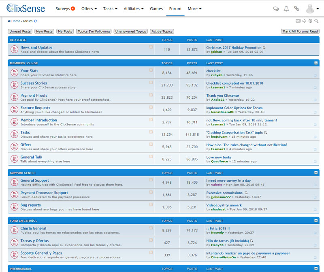Open the Games page
This screenshot has width=324, height=272.
[156, 8]
